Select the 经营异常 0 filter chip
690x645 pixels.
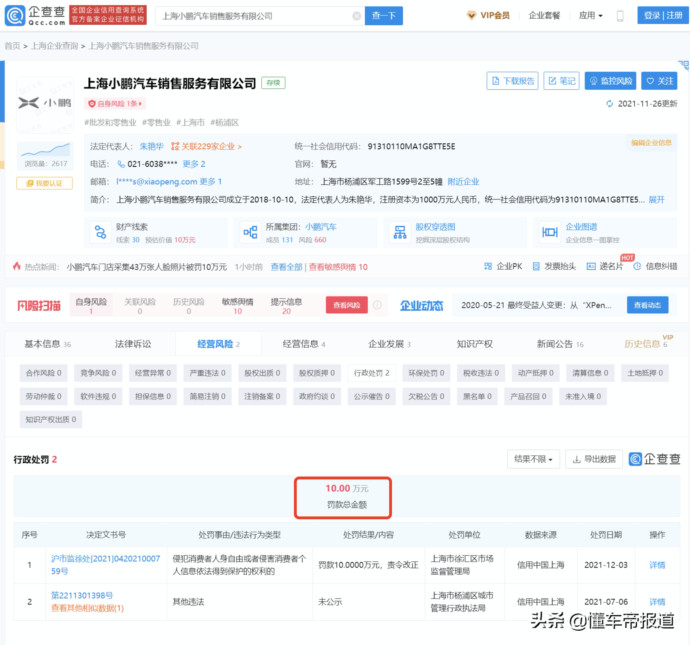[x=153, y=373]
